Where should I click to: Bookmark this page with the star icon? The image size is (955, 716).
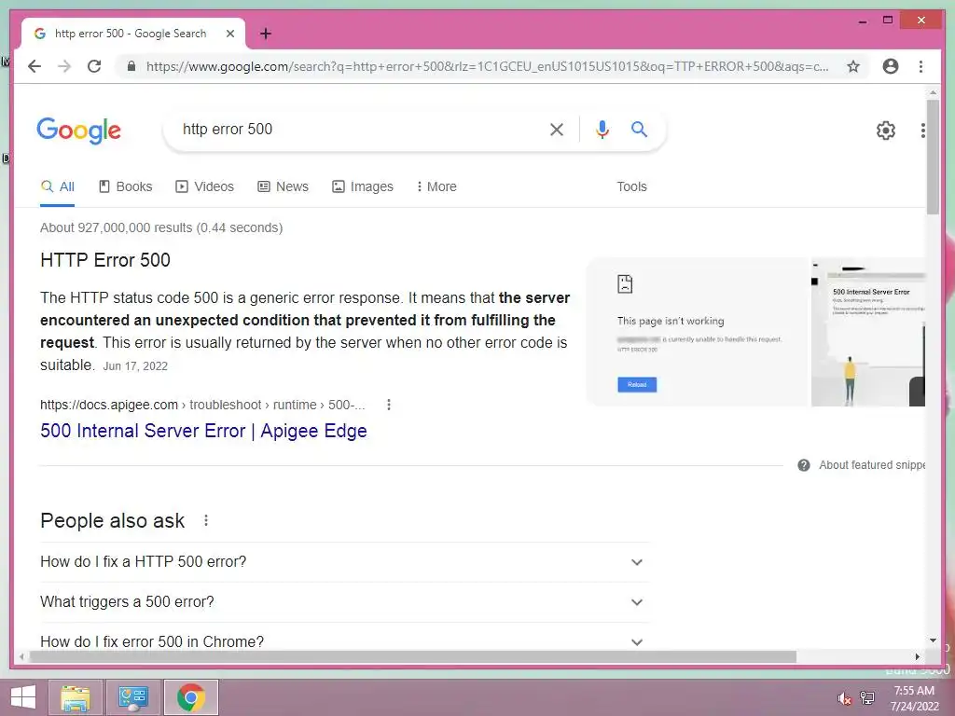pyautogui.click(x=853, y=66)
